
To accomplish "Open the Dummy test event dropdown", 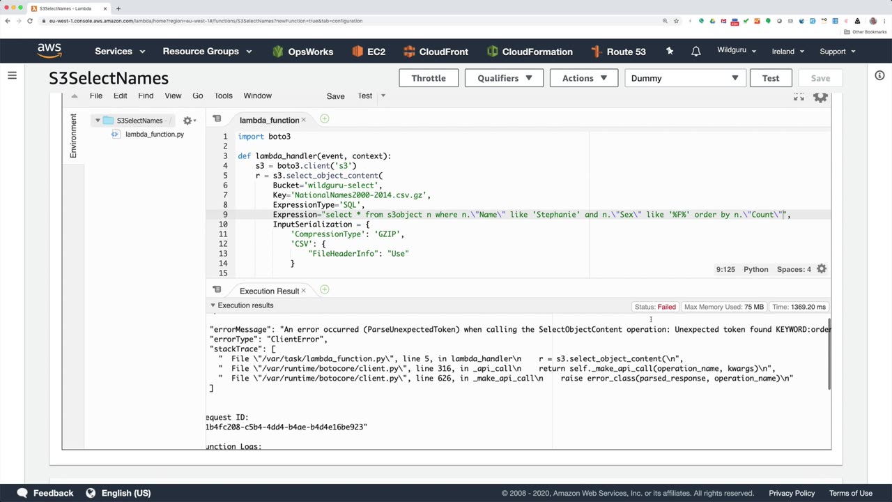I will pos(684,78).
